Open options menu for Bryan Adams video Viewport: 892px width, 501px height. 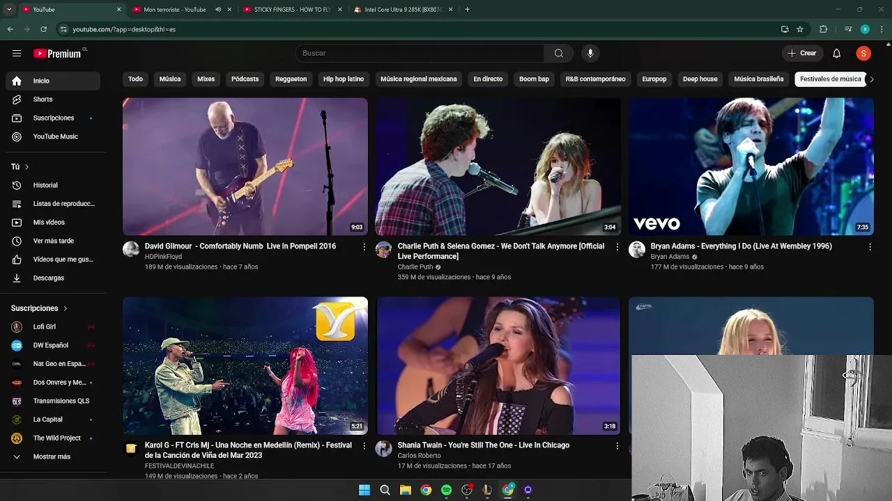coord(870,246)
